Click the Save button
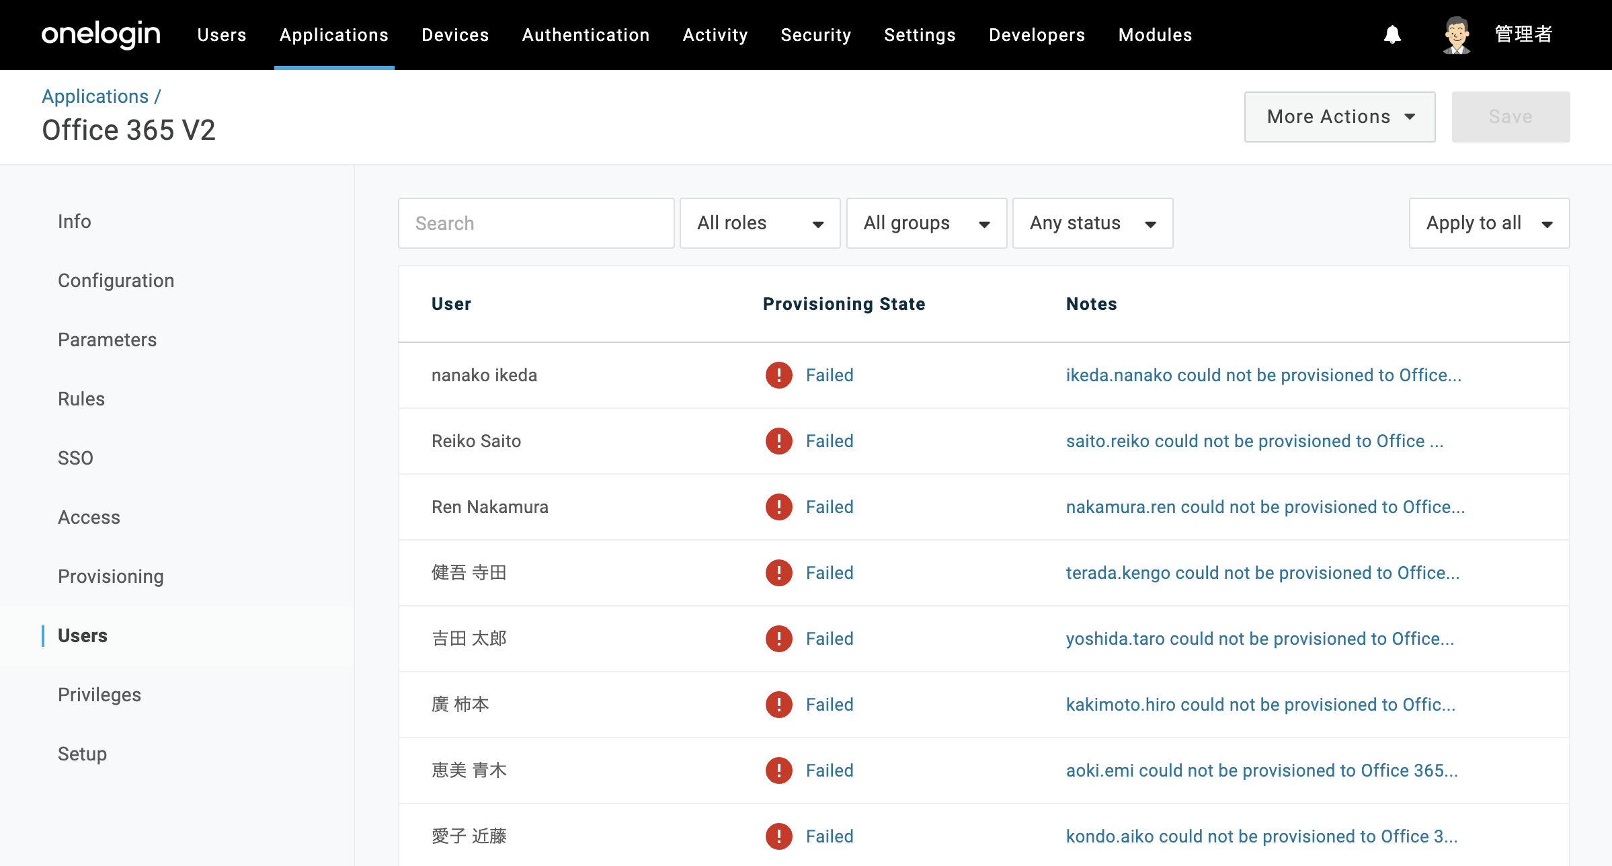 tap(1511, 117)
